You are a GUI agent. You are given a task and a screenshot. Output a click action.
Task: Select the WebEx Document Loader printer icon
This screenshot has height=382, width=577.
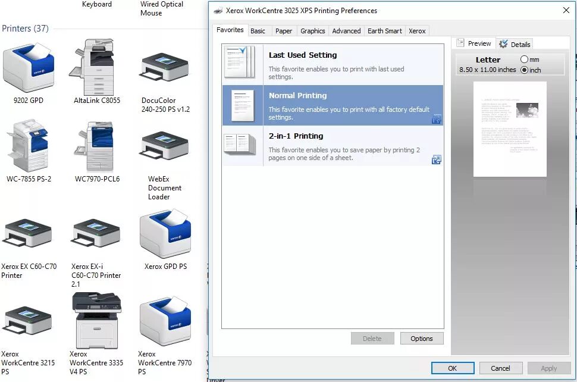pos(164,145)
